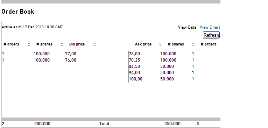Image resolution: width=268 pixels, height=128 pixels.
Task: Sort by bid-side # orders arrows
Action: coord(29,44)
